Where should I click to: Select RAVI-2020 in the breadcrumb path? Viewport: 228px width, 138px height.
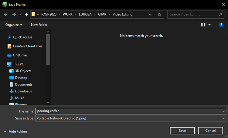click(49, 14)
